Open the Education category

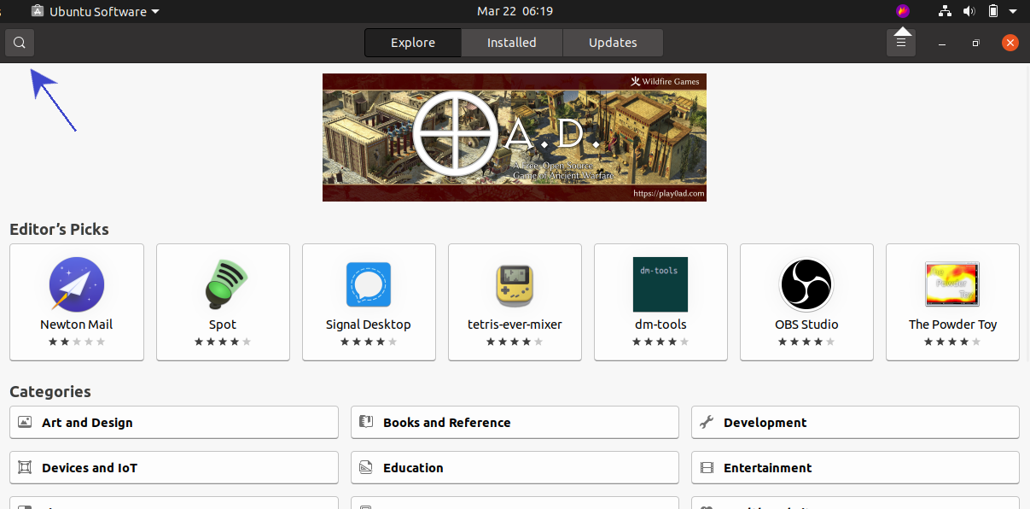point(515,467)
